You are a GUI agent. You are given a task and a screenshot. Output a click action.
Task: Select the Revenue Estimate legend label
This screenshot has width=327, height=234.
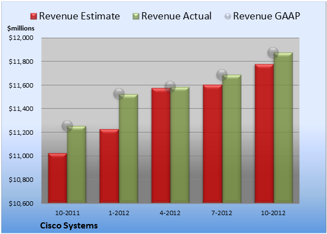coord(80,16)
